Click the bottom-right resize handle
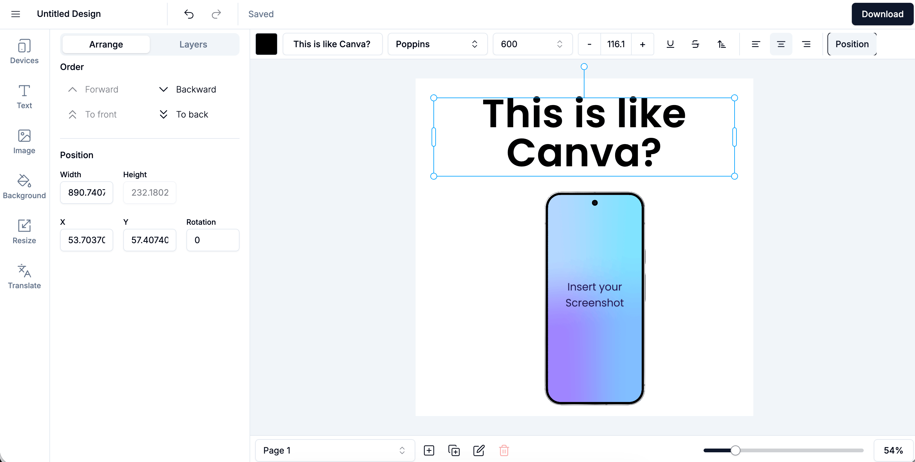The height and width of the screenshot is (462, 915). (735, 176)
